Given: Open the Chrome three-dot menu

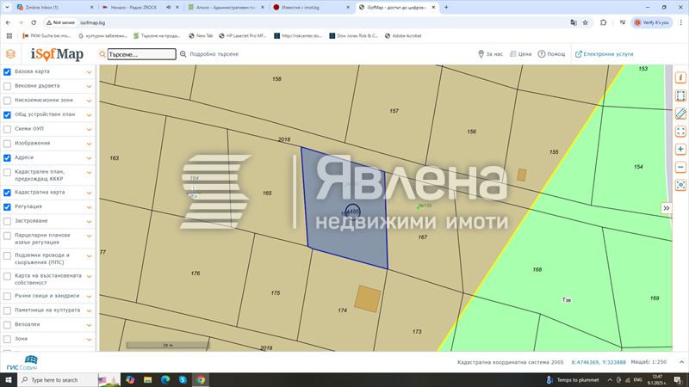Looking at the screenshot, I should click(x=681, y=22).
